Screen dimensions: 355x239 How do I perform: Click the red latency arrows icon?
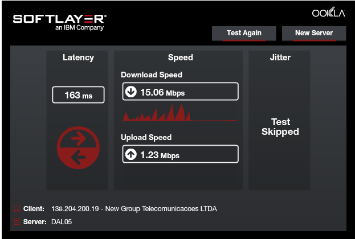pyautogui.click(x=79, y=147)
